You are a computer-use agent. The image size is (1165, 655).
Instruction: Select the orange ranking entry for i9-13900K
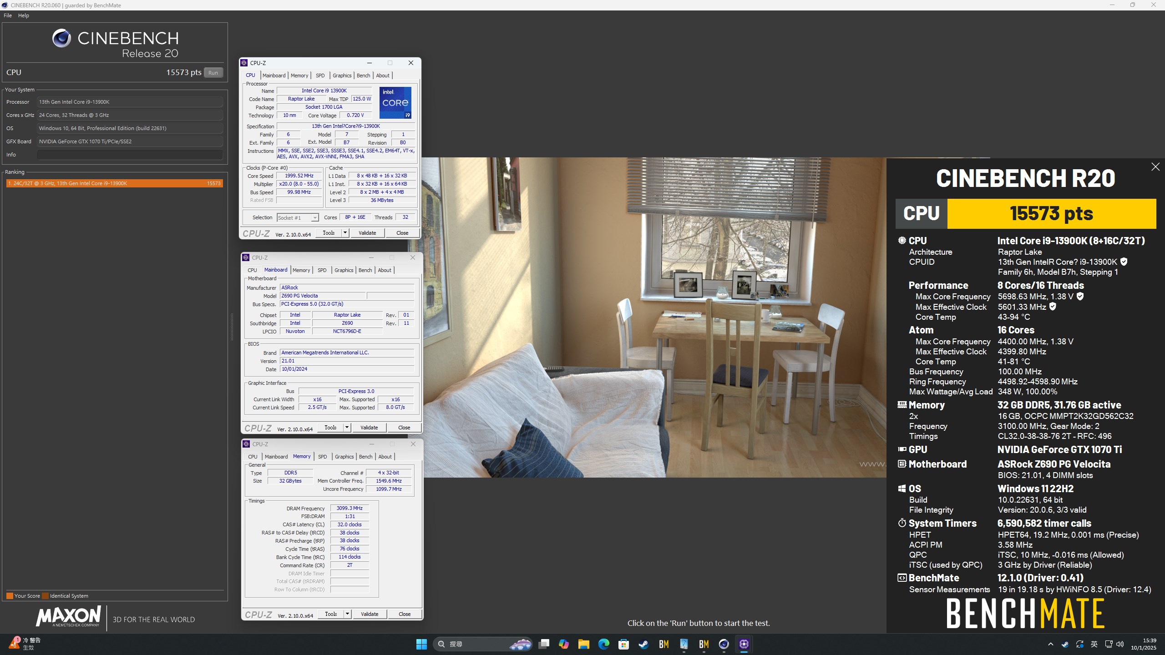114,183
